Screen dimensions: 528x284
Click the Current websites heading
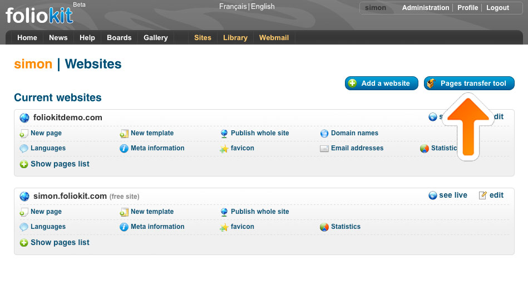57,97
